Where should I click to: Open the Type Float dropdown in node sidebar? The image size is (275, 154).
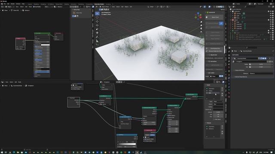coord(218,101)
